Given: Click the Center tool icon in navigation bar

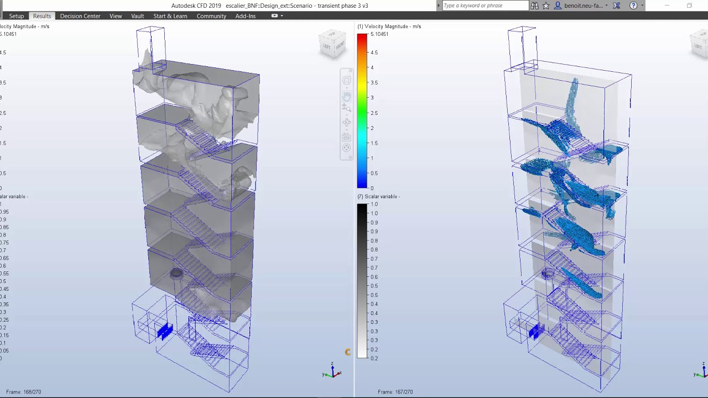Looking at the screenshot, I should point(346,148).
